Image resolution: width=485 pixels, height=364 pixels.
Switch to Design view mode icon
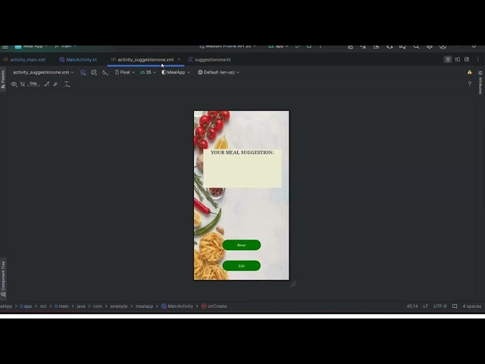coord(467,59)
